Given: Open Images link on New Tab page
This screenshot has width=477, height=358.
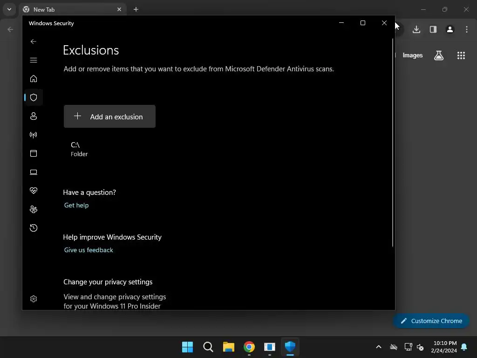Looking at the screenshot, I should pos(413,55).
